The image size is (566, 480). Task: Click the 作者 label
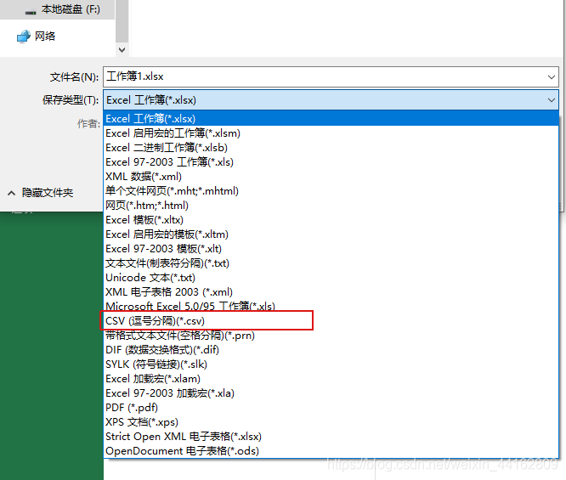[88, 124]
